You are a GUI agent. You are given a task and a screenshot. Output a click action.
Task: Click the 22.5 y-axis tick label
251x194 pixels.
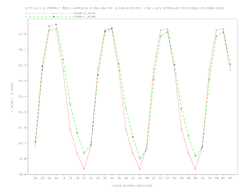coord(23,112)
